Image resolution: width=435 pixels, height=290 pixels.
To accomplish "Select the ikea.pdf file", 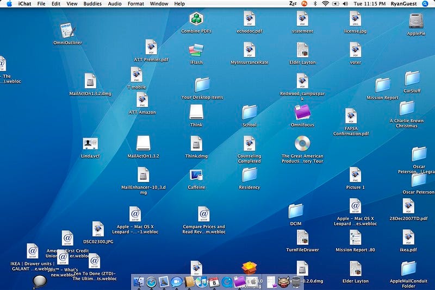I will tap(408, 237).
